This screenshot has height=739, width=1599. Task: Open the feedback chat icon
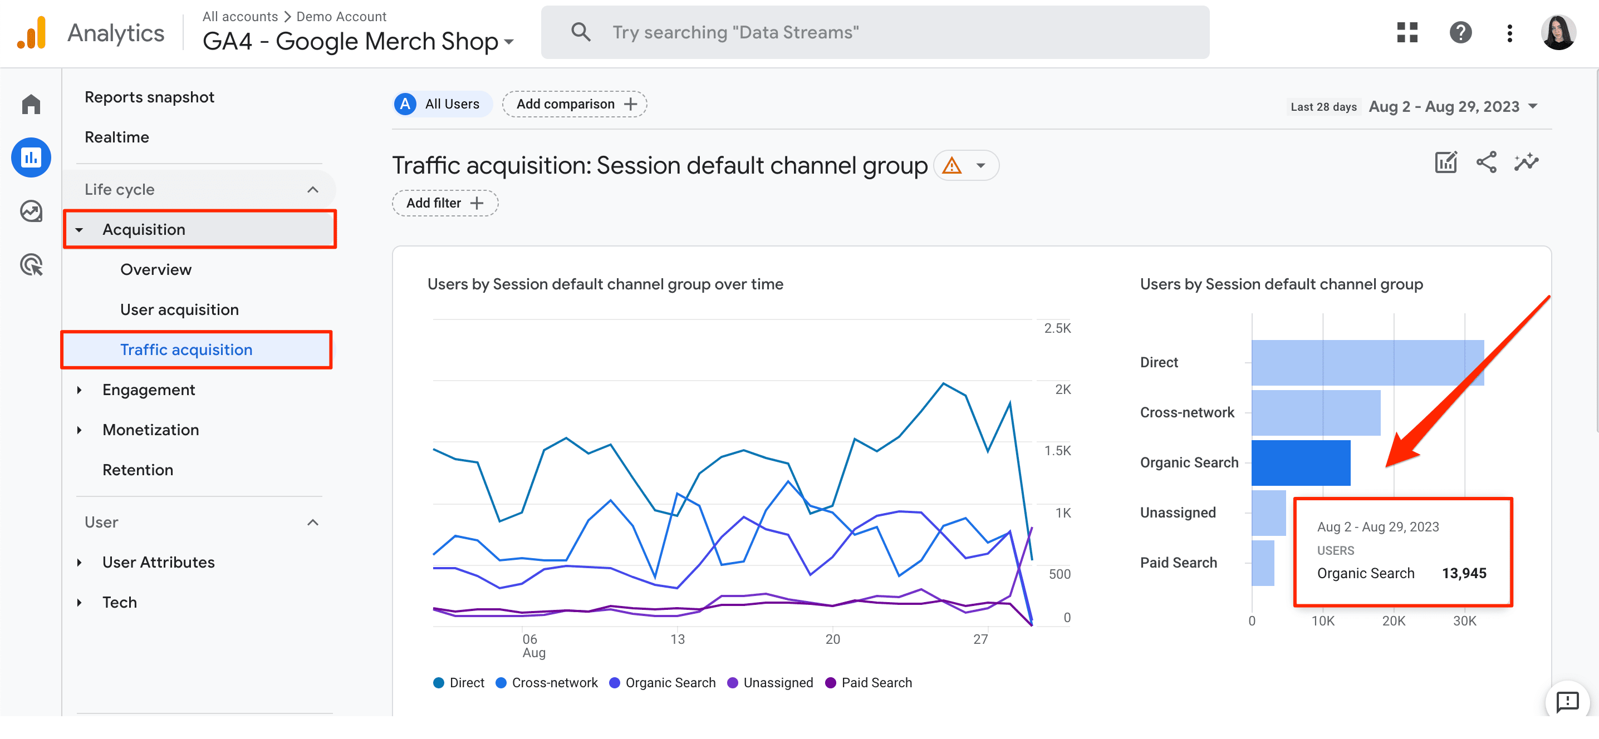[x=1567, y=702]
